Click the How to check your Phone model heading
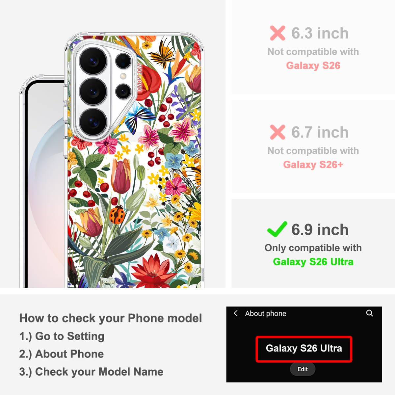Image resolution: width=395 pixels, height=395 pixels. [x=111, y=318]
